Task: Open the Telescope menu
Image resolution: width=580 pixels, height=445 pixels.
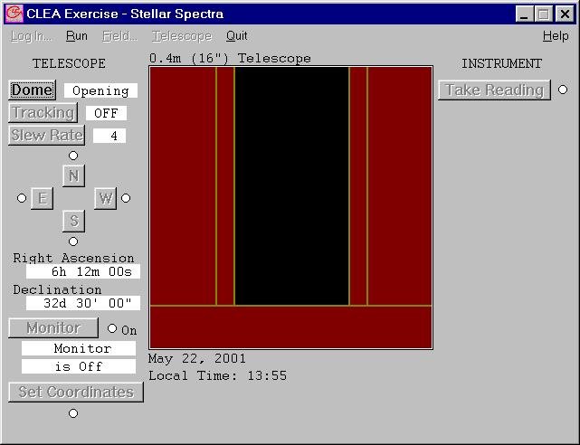Action: click(181, 36)
